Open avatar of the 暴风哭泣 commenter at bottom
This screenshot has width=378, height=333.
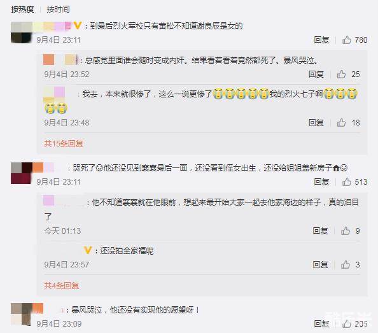tap(22, 315)
